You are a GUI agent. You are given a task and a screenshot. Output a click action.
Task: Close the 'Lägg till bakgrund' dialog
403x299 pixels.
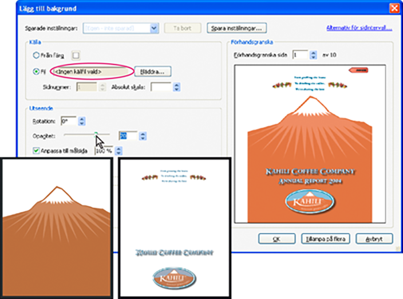394,8
